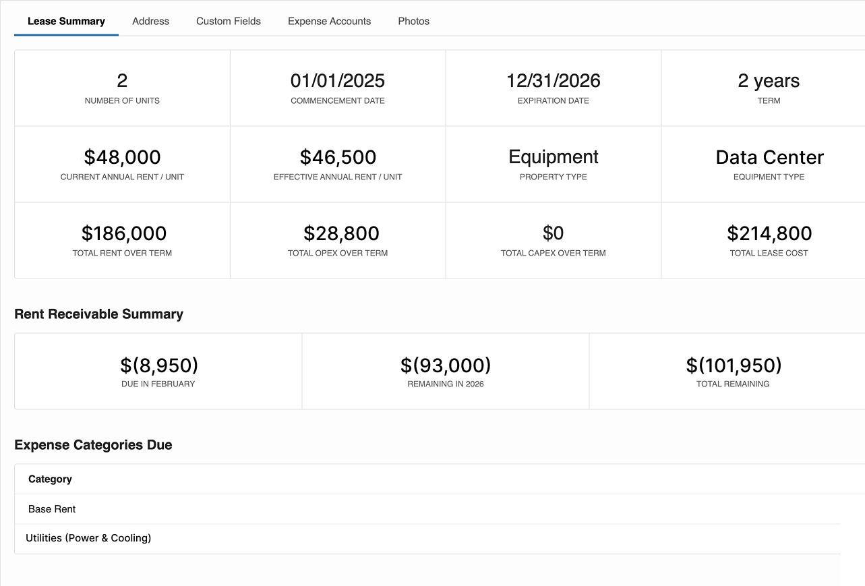Click the $46,500 Effective Annual Rent card
This screenshot has width=865, height=586.
[x=338, y=164]
